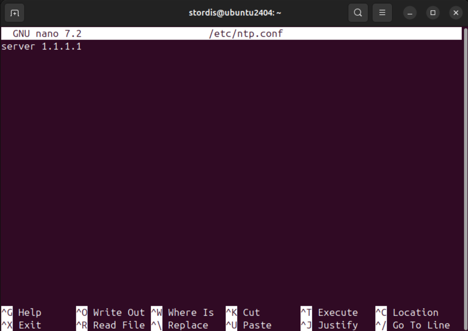Click the ^\ Replace shortcut label

pos(180,325)
